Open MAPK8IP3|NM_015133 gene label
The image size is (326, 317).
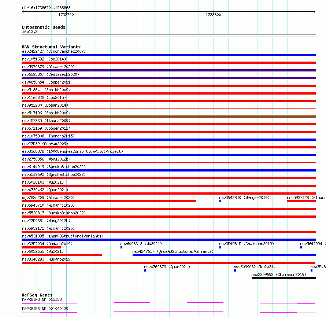[x=42, y=299]
